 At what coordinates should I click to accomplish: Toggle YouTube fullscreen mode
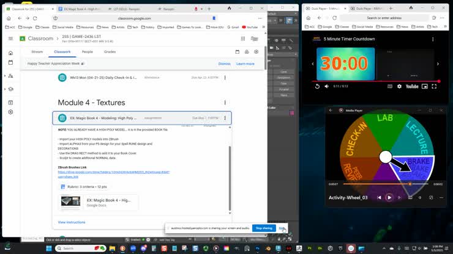pos(435,86)
